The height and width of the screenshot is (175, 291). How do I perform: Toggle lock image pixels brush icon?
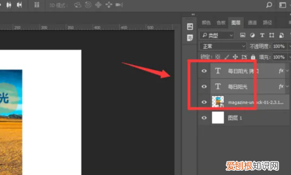(227, 57)
